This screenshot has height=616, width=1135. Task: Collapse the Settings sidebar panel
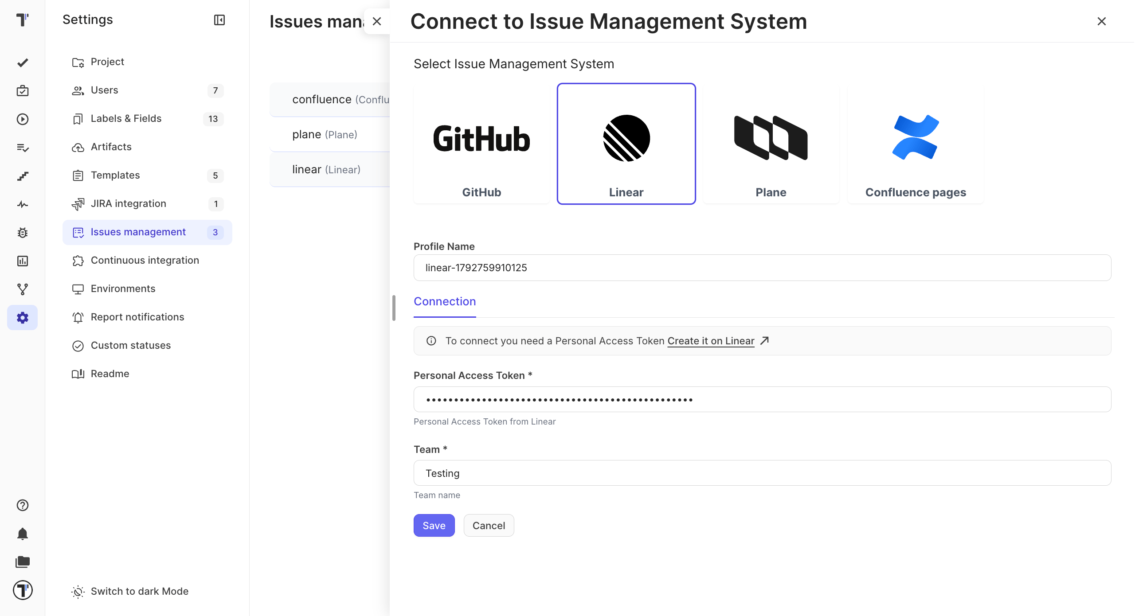coord(219,20)
